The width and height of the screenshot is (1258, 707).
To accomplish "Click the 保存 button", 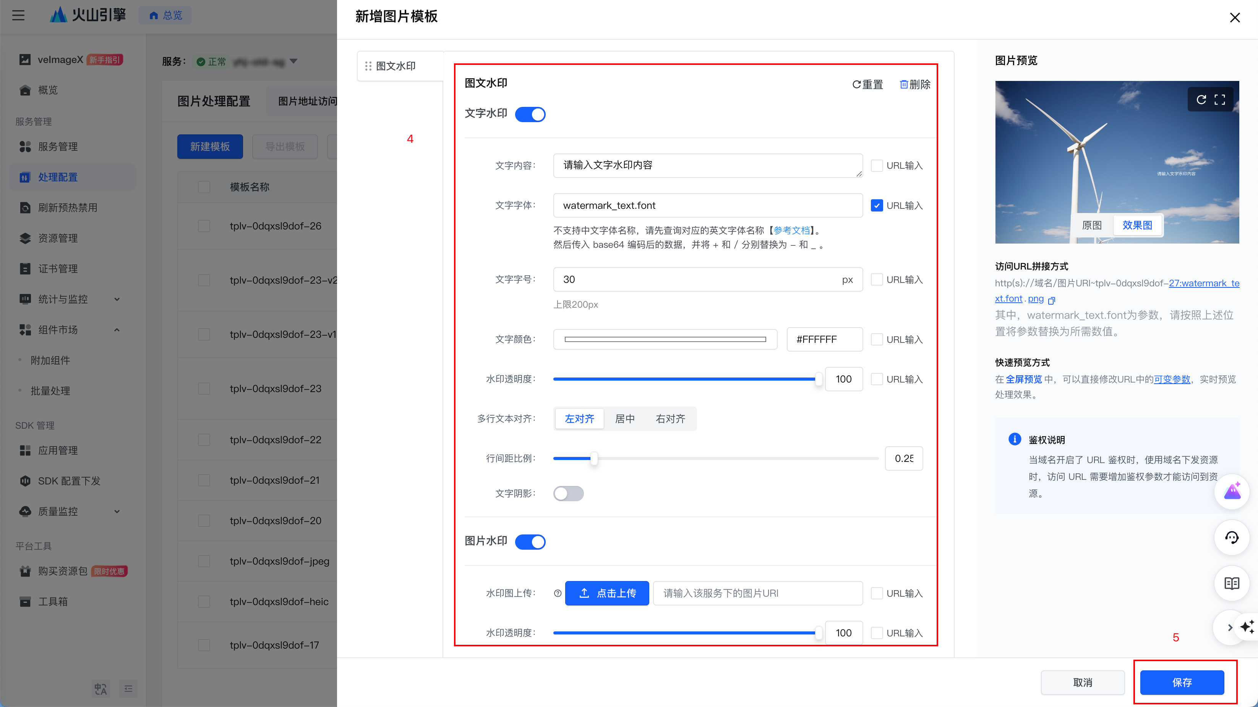I will (1182, 682).
